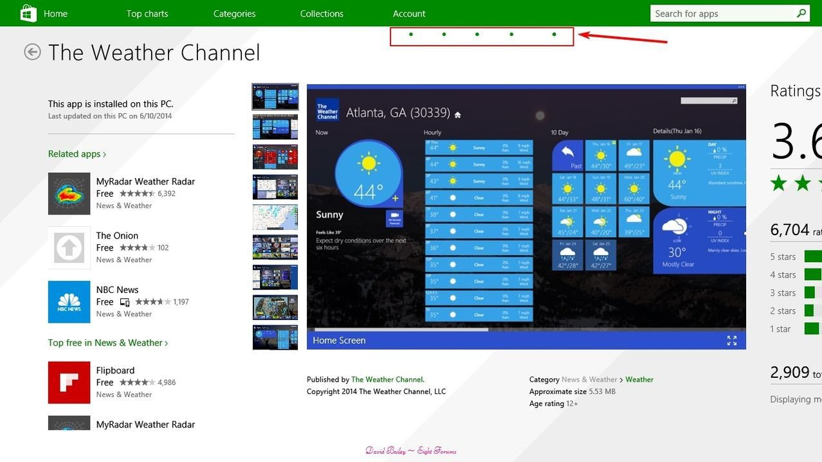
Task: Click the Home Screen caption
Action: click(339, 341)
